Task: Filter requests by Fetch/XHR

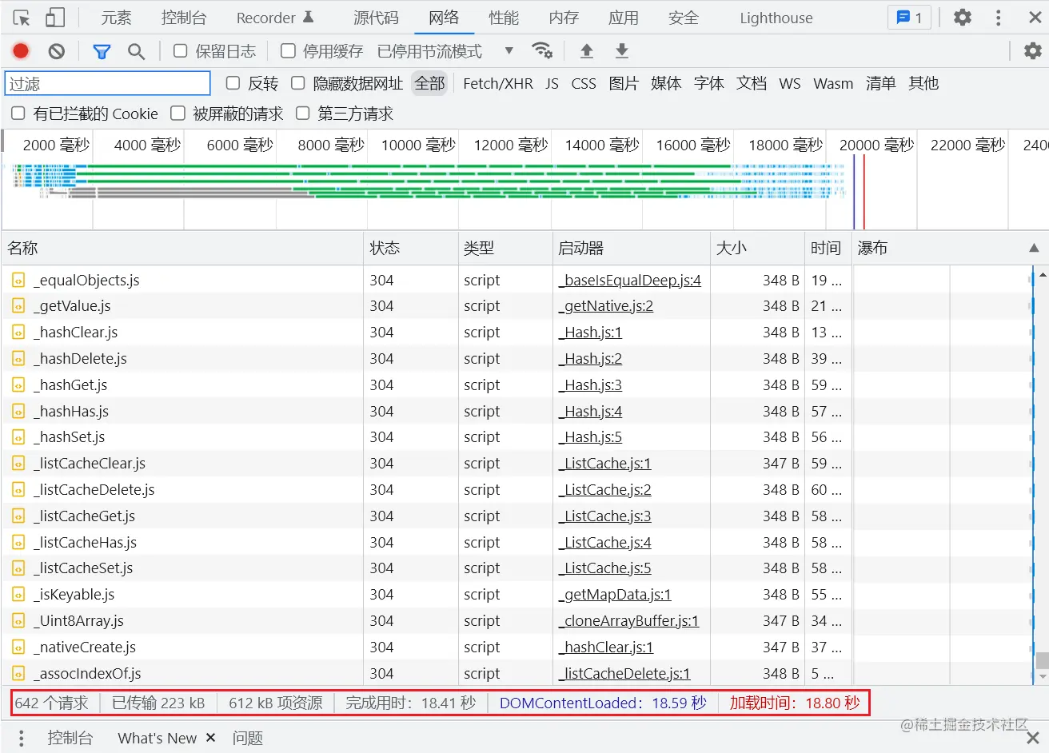Action: [x=498, y=84]
